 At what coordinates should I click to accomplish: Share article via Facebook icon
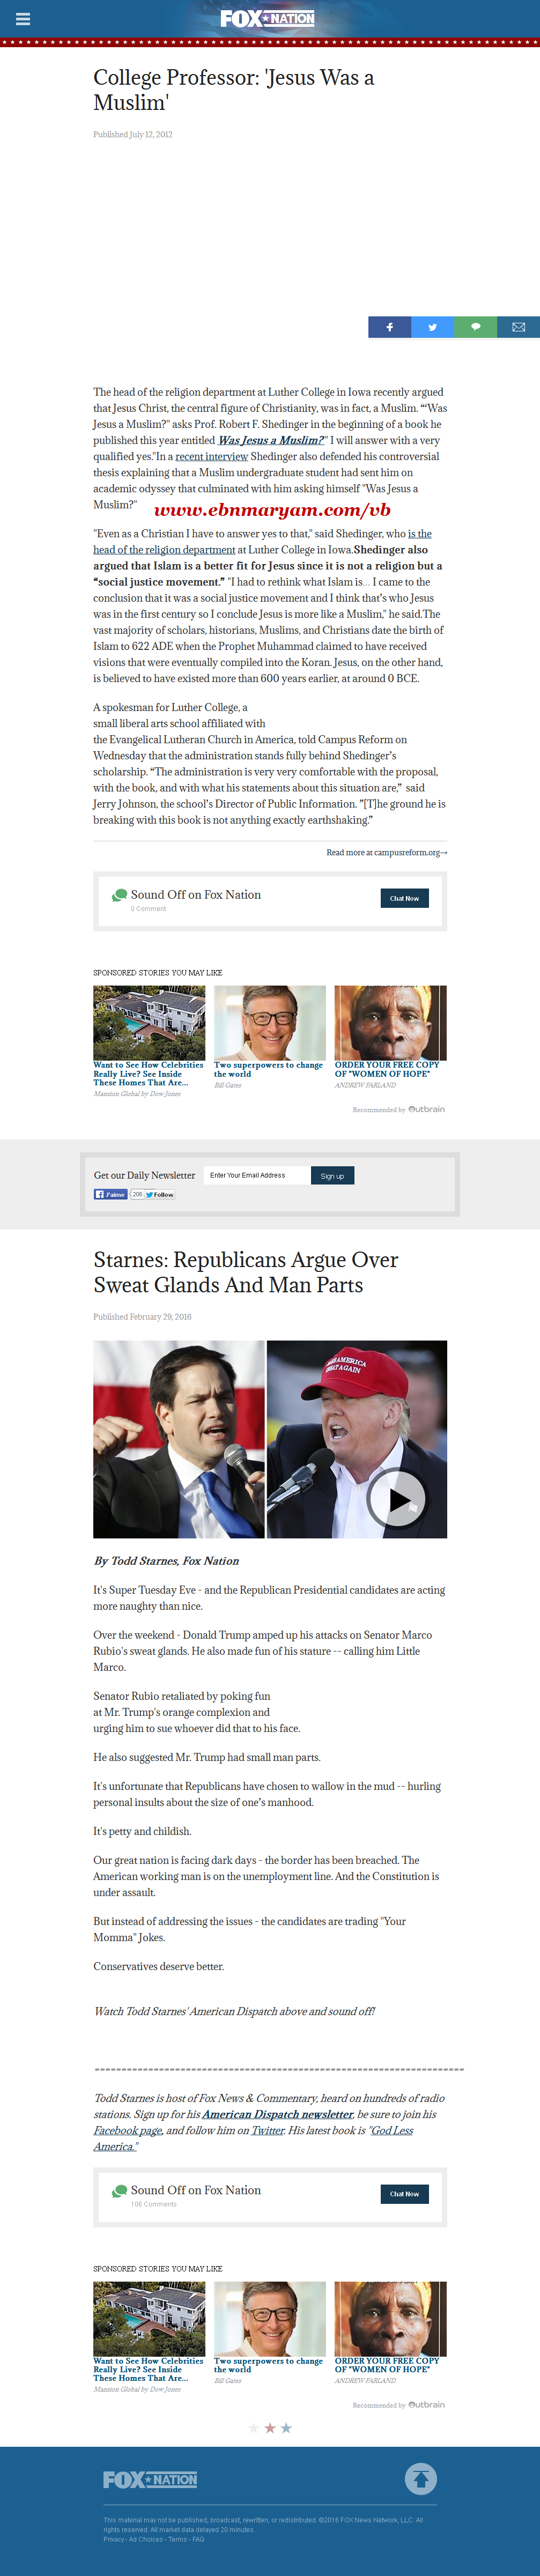tap(390, 327)
